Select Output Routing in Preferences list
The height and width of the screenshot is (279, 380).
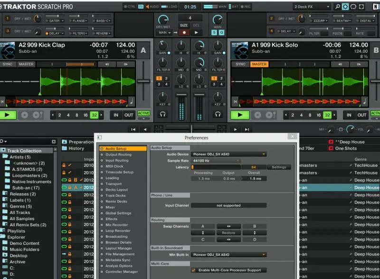pyautogui.click(x=118, y=154)
